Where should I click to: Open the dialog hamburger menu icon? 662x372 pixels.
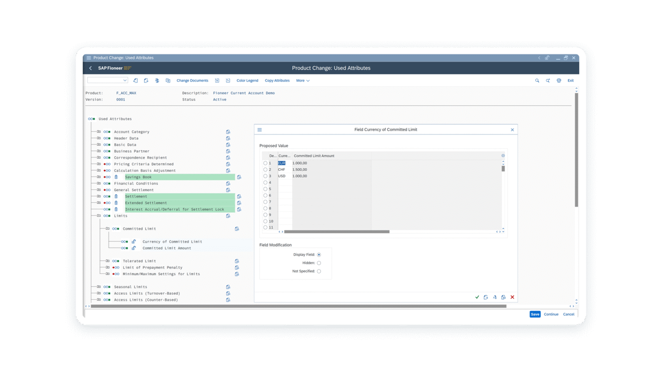click(259, 129)
